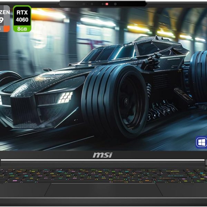Viewport: 207px width, 207px height.
Task: Click the car's glowing left headlight
Action: coord(65,98)
